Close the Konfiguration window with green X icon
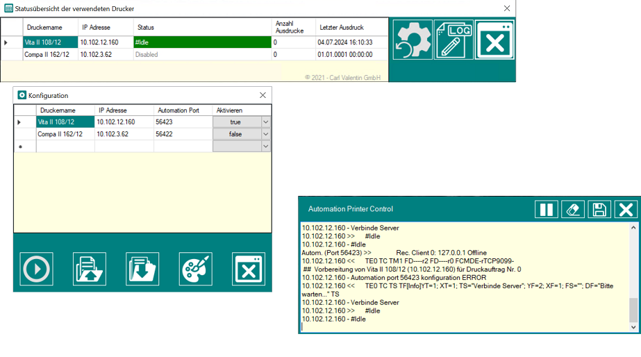Image resolution: width=641 pixels, height=357 pixels. [248, 269]
